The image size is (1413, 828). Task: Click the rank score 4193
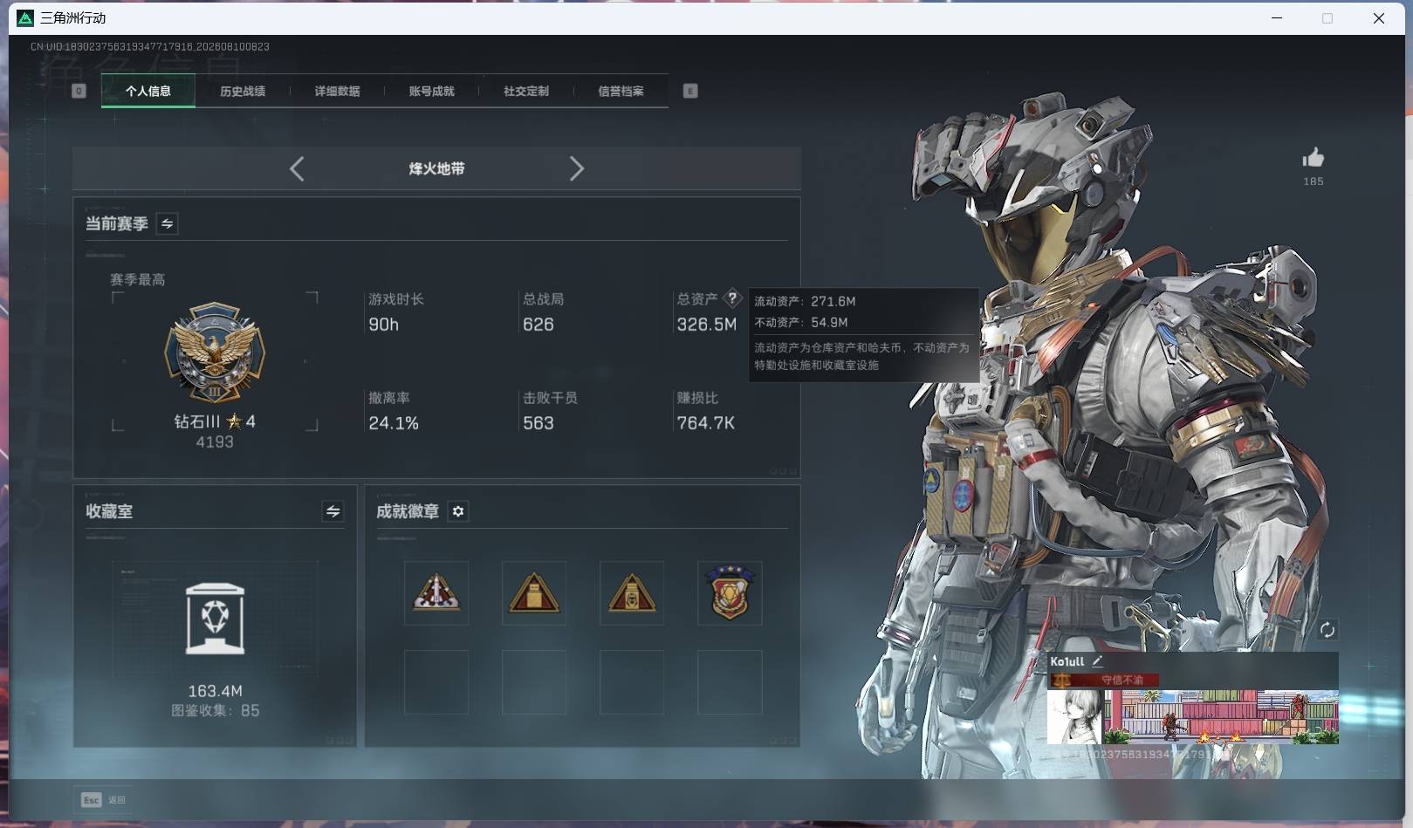click(215, 442)
